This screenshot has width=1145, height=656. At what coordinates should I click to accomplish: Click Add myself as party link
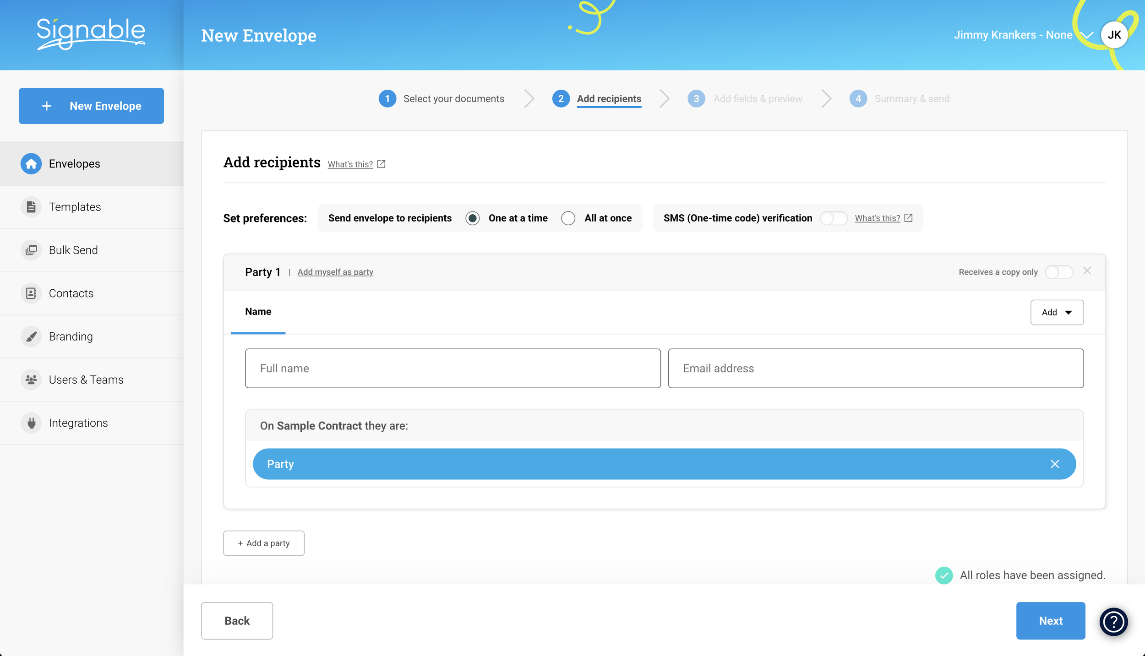(335, 272)
